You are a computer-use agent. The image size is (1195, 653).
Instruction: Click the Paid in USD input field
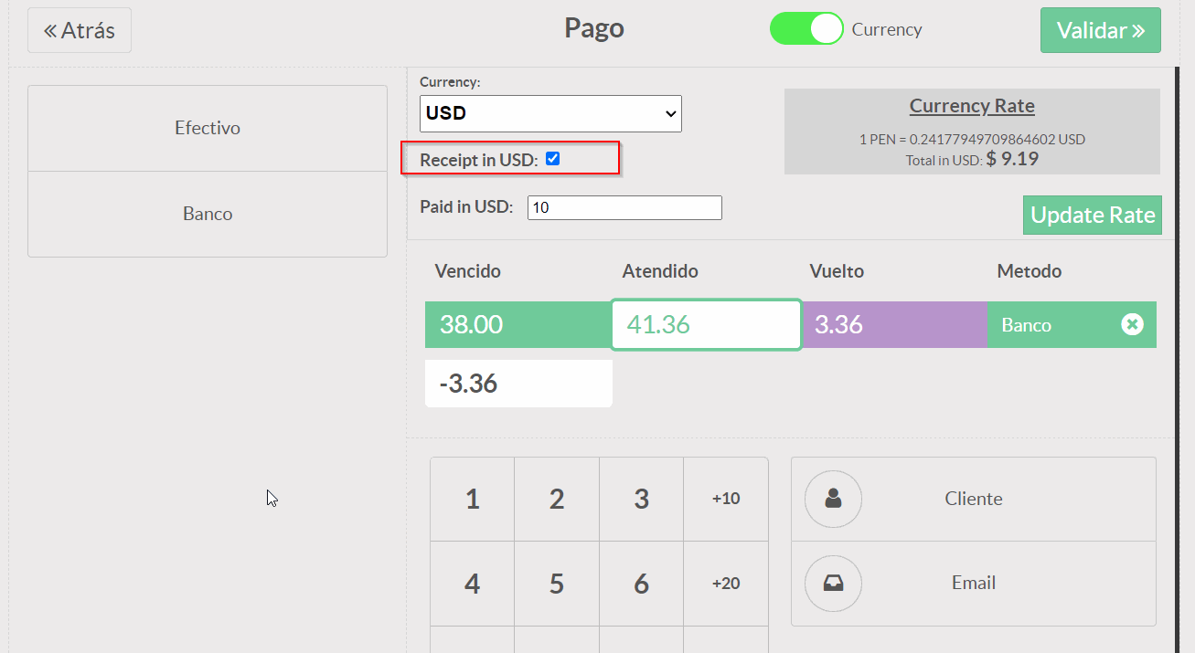coord(624,207)
